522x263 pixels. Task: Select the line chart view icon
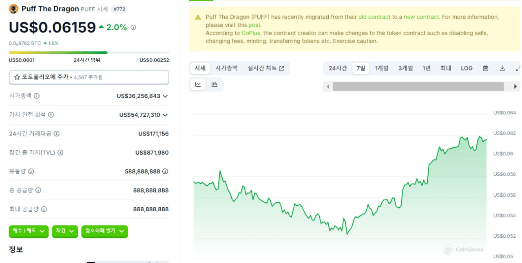(x=198, y=84)
